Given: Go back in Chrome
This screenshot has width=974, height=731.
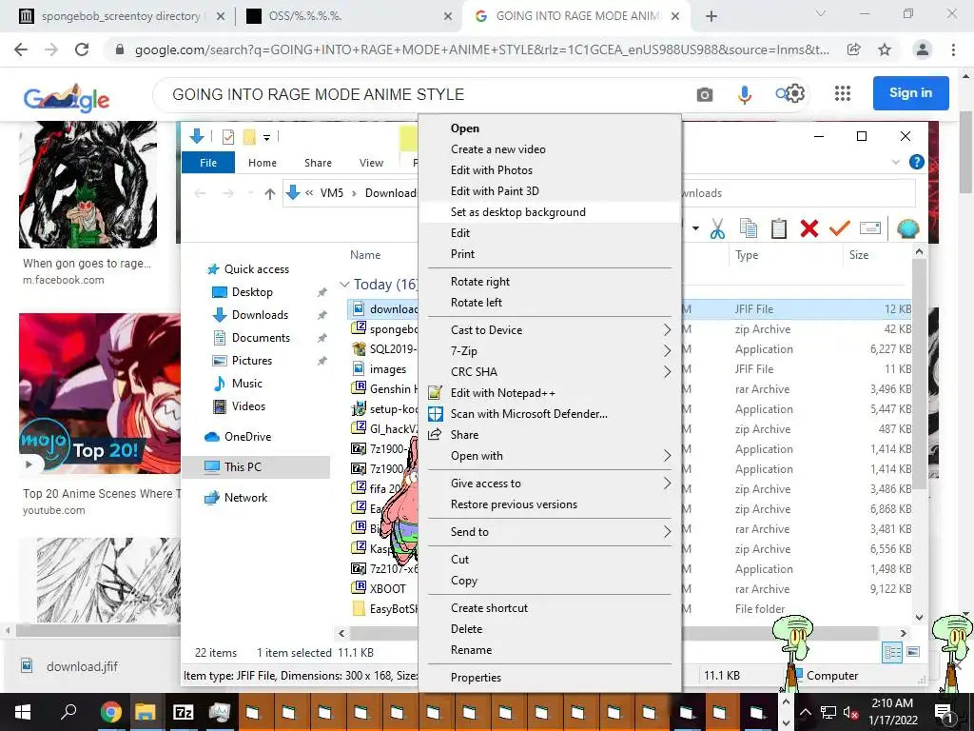Looking at the screenshot, I should click(21, 49).
